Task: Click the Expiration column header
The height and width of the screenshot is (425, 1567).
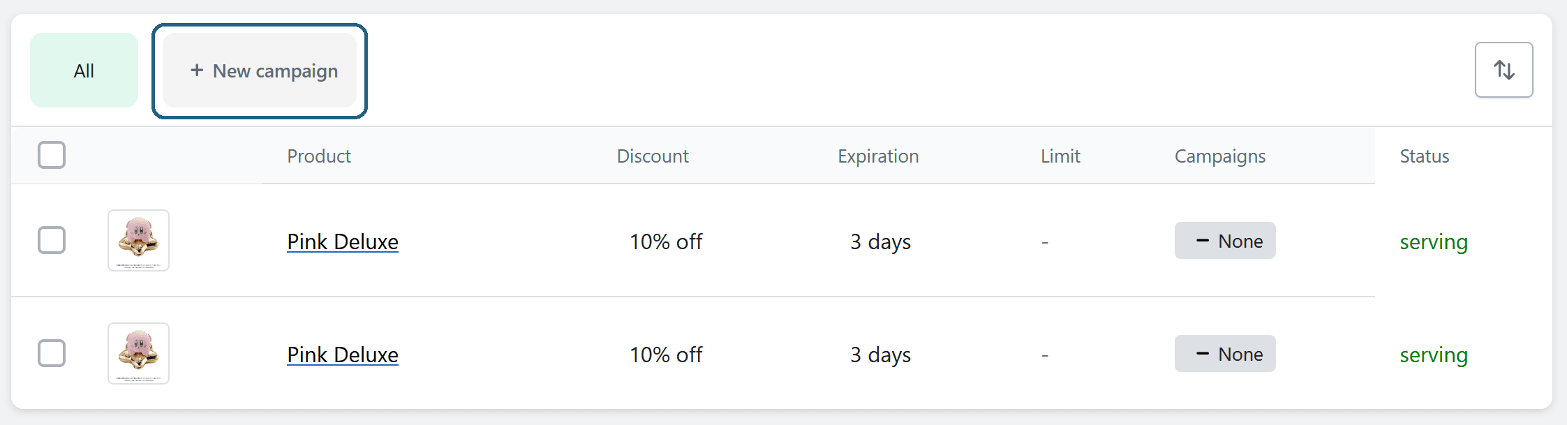Action: pyautogui.click(x=878, y=156)
